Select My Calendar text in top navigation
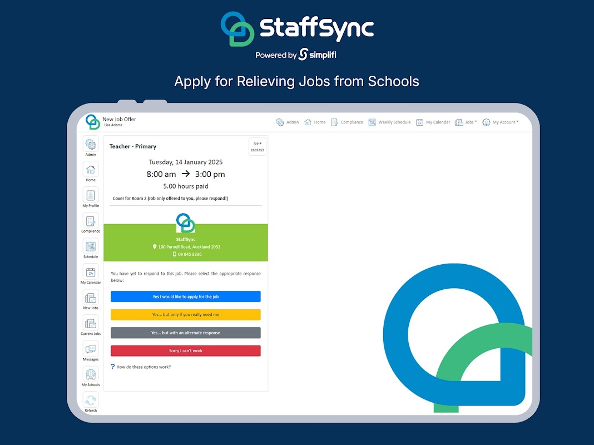Image resolution: width=594 pixels, height=445 pixels. (x=438, y=122)
